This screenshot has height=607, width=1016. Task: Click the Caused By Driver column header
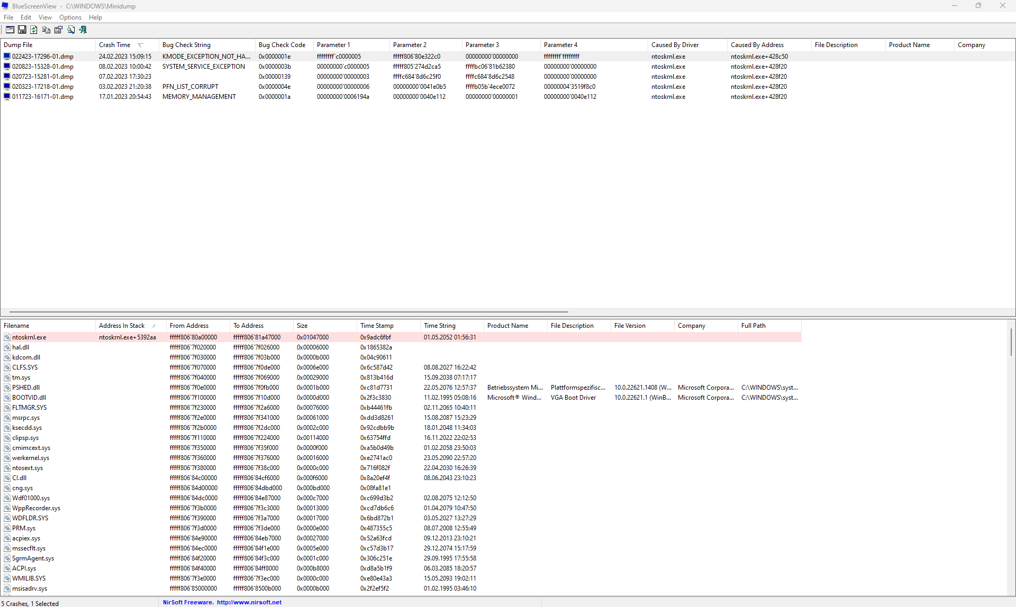pyautogui.click(x=675, y=45)
